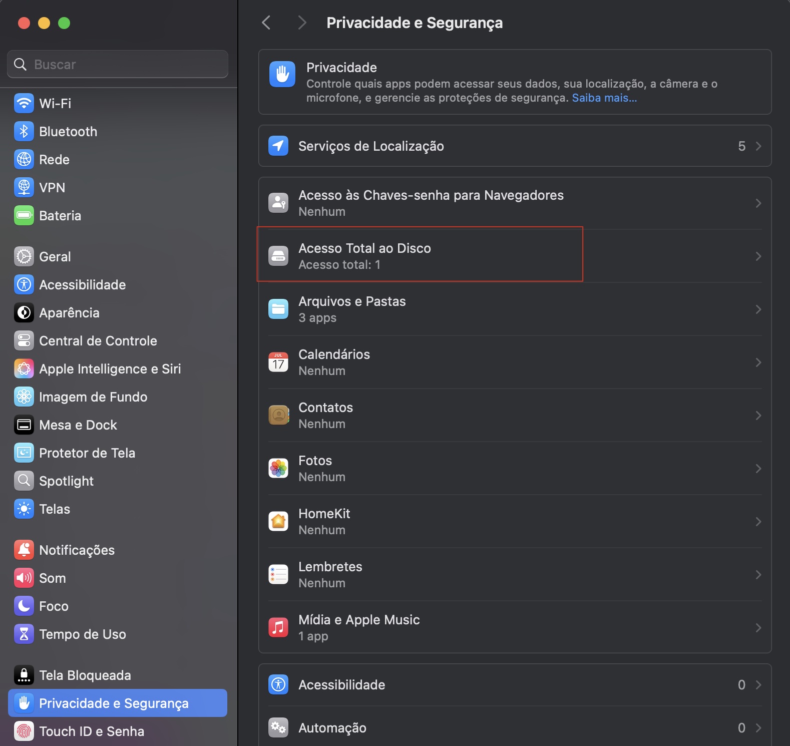
Task: Click the Bateria battery icon
Action: [24, 216]
